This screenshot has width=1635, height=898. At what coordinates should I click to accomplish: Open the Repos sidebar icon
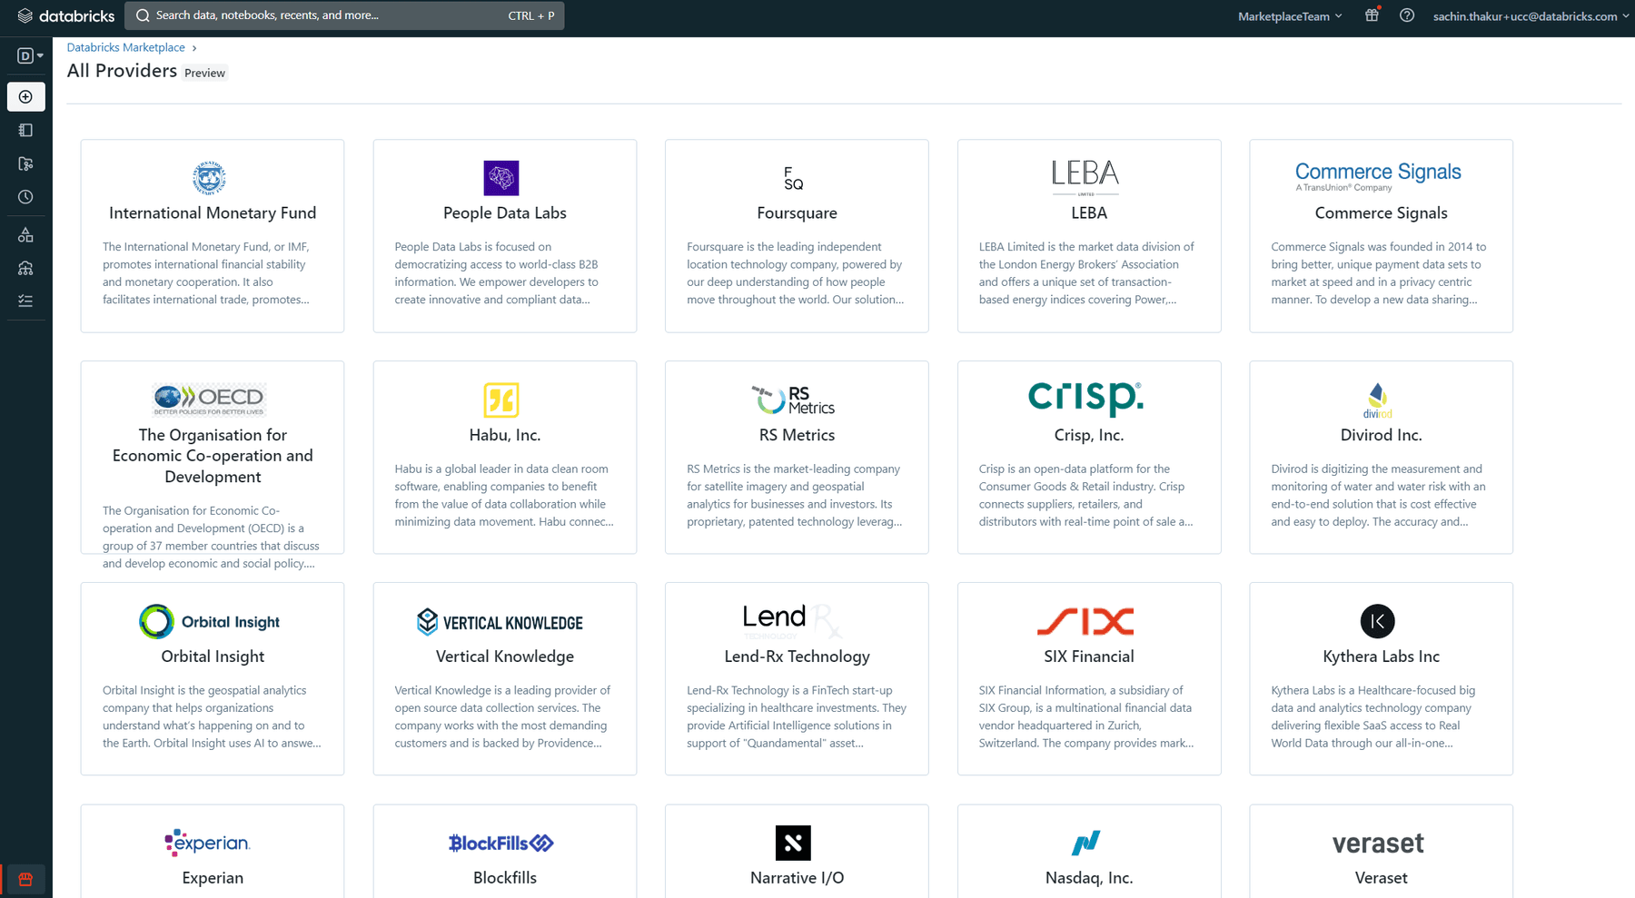pyautogui.click(x=26, y=164)
